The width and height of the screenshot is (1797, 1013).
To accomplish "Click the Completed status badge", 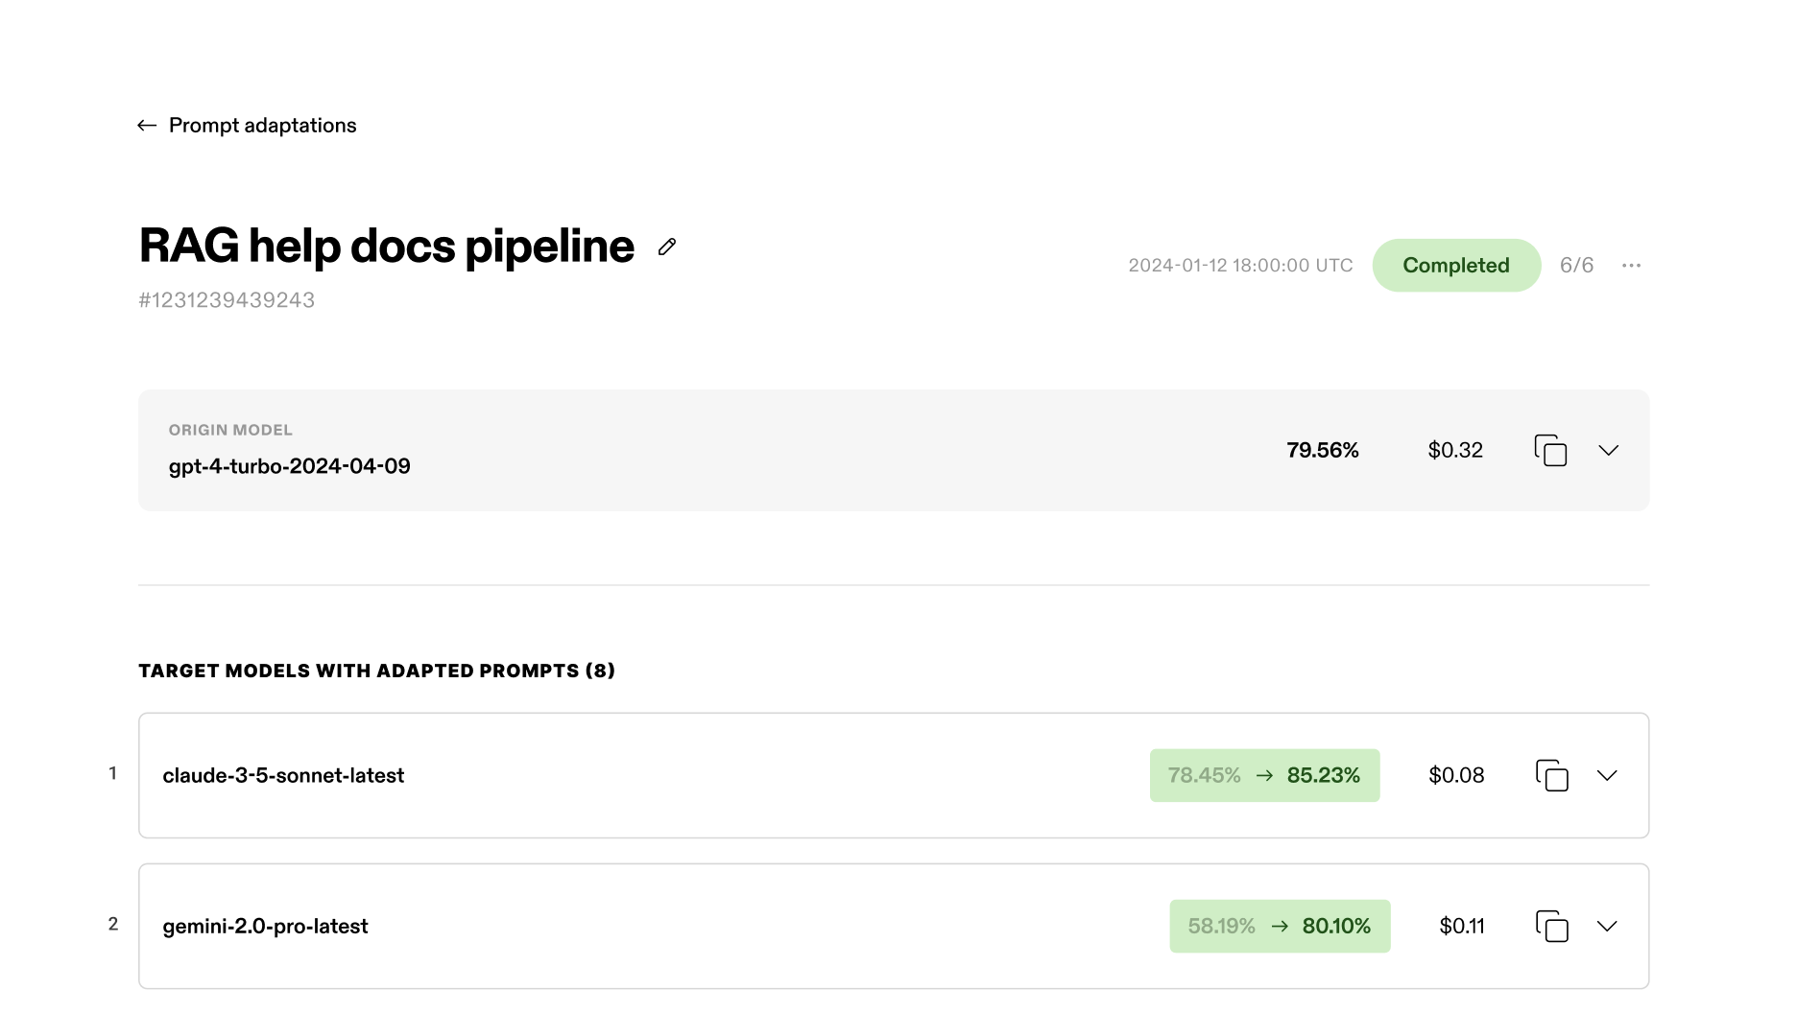I will click(x=1456, y=266).
